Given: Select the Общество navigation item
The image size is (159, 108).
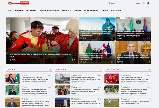Looking at the screenshot, I should pyautogui.click(x=116, y=10).
